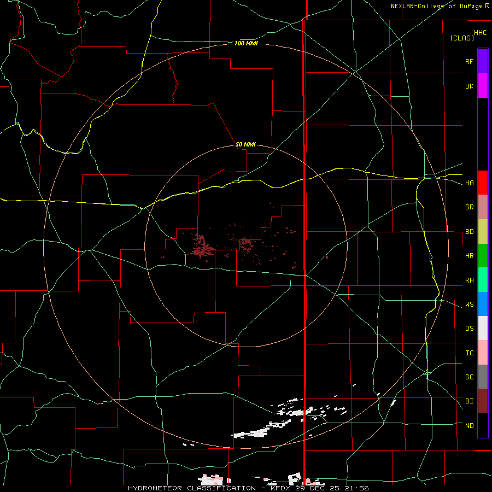
Task: Click the BI dark red legend swatch
Action: click(483, 401)
